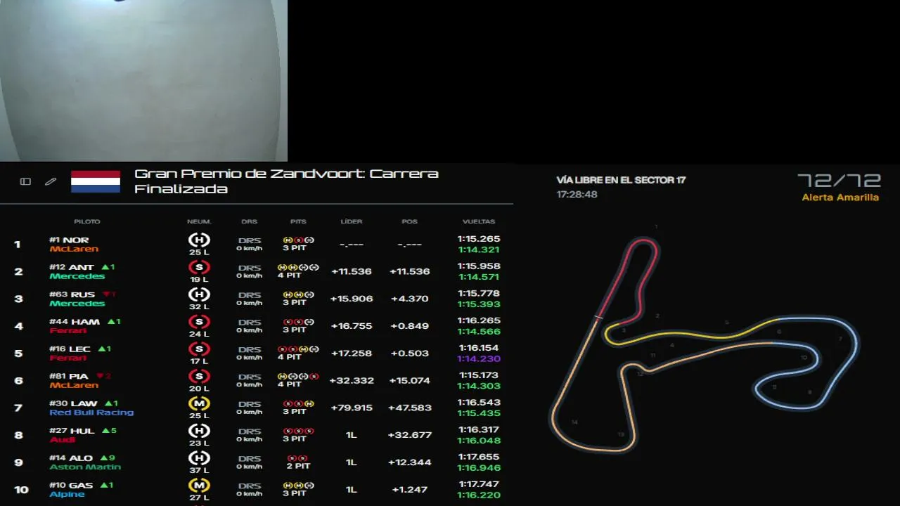The width and height of the screenshot is (900, 506).
Task: Click the +79.915 gap to leader
Action: [x=352, y=408]
